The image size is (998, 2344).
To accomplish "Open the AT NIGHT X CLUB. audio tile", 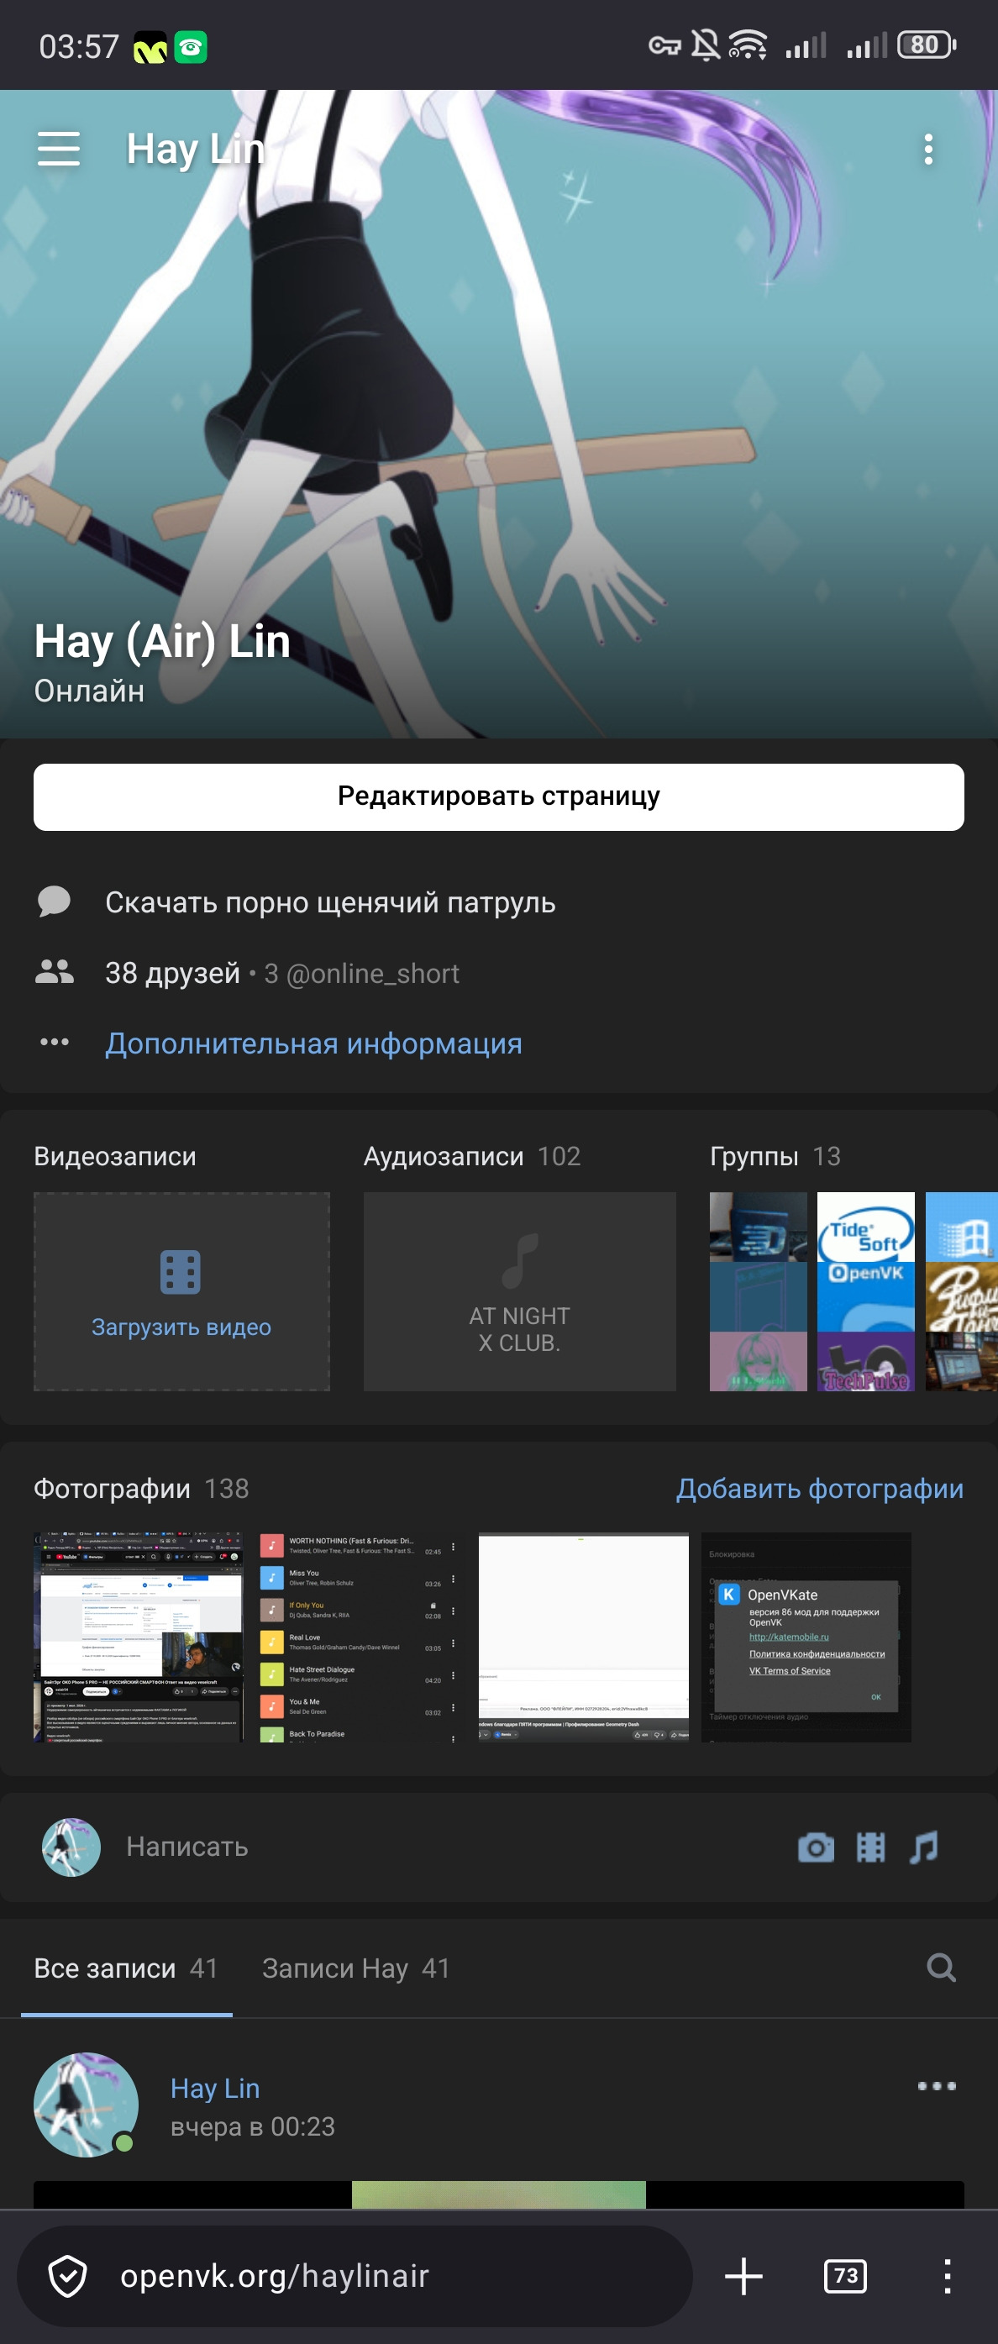I will click(519, 1291).
